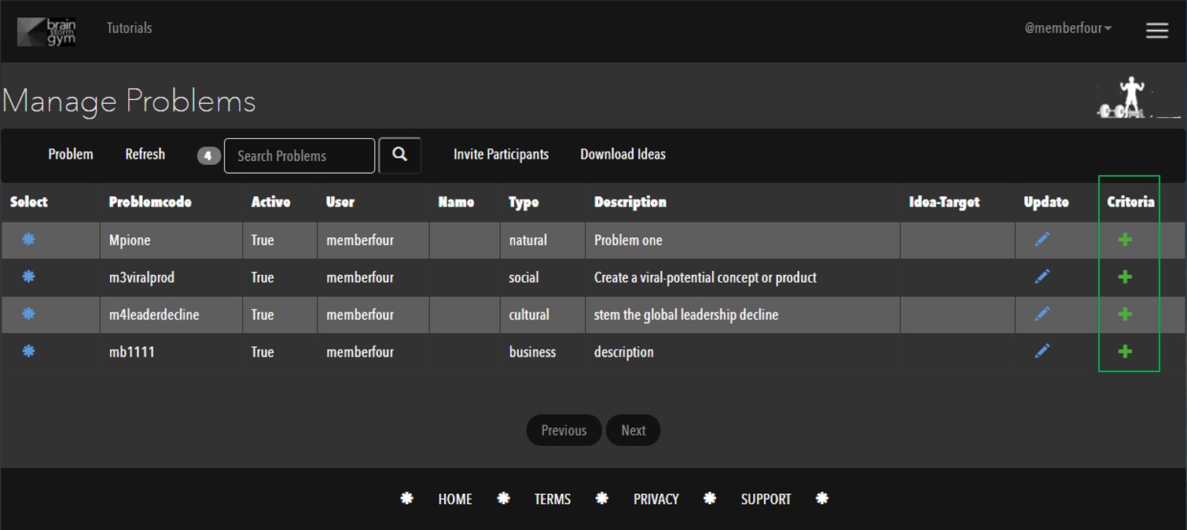Click the problem count badge 4

coord(208,155)
